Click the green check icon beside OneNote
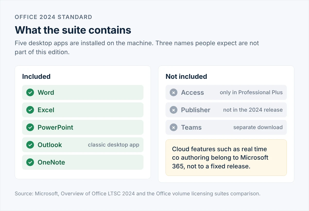Screen dimensions: 309x211 [30, 162]
